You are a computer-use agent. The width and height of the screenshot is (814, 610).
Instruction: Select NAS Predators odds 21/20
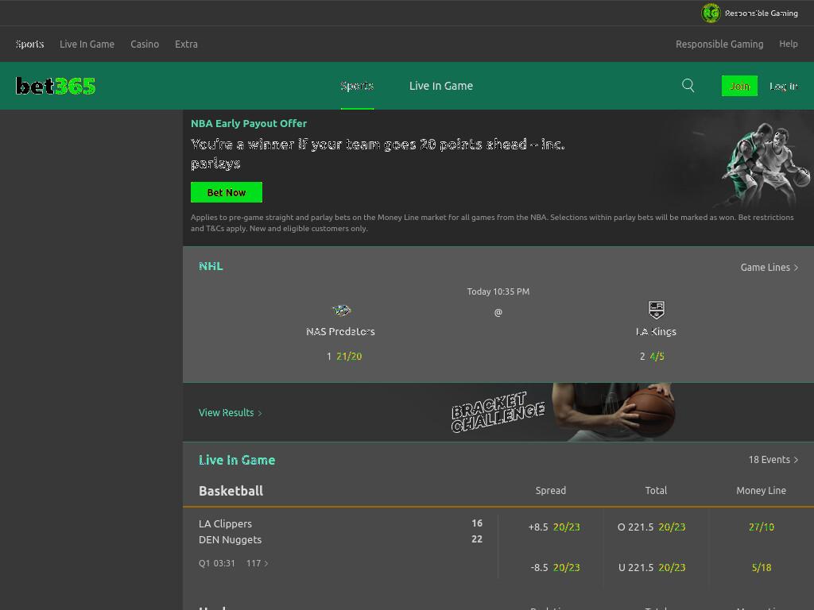pyautogui.click(x=344, y=357)
